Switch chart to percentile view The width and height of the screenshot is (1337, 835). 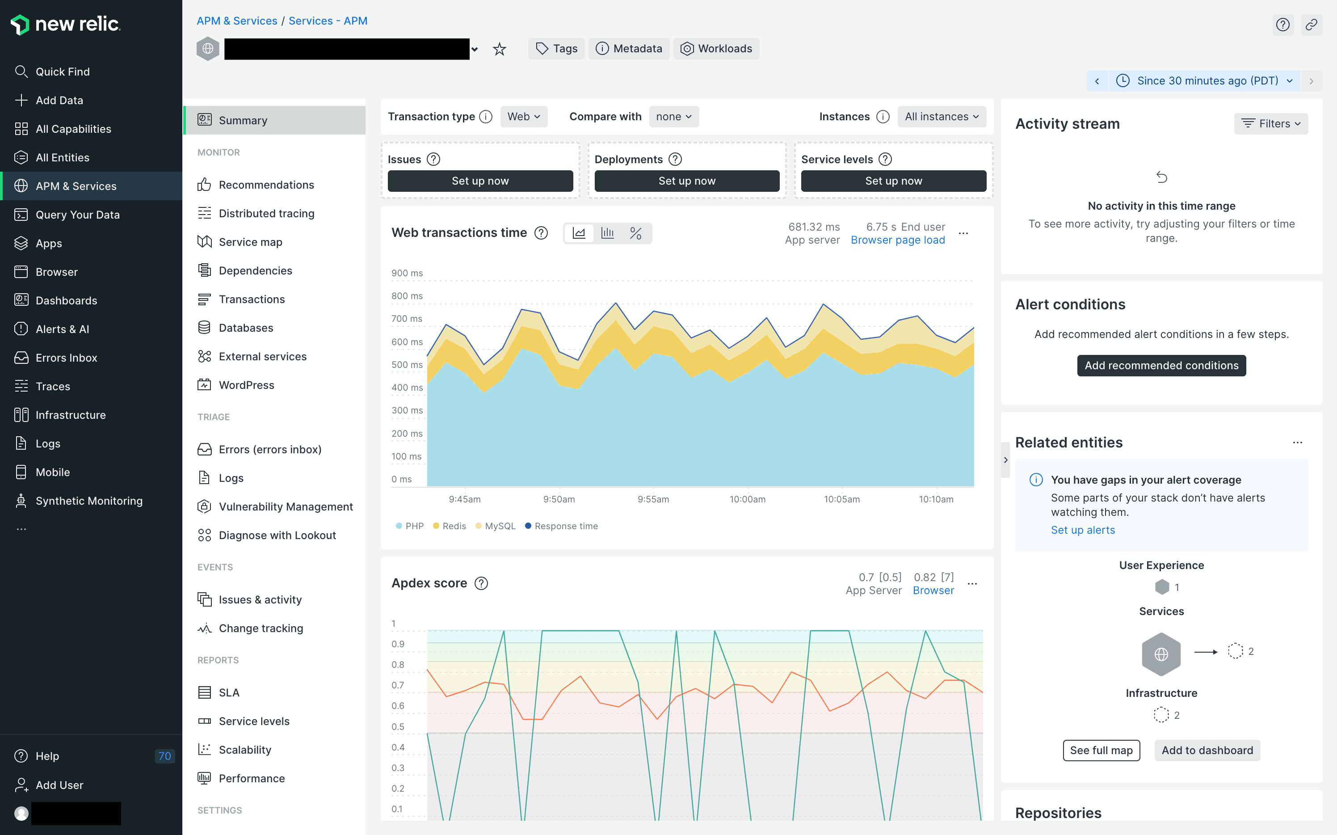click(635, 234)
